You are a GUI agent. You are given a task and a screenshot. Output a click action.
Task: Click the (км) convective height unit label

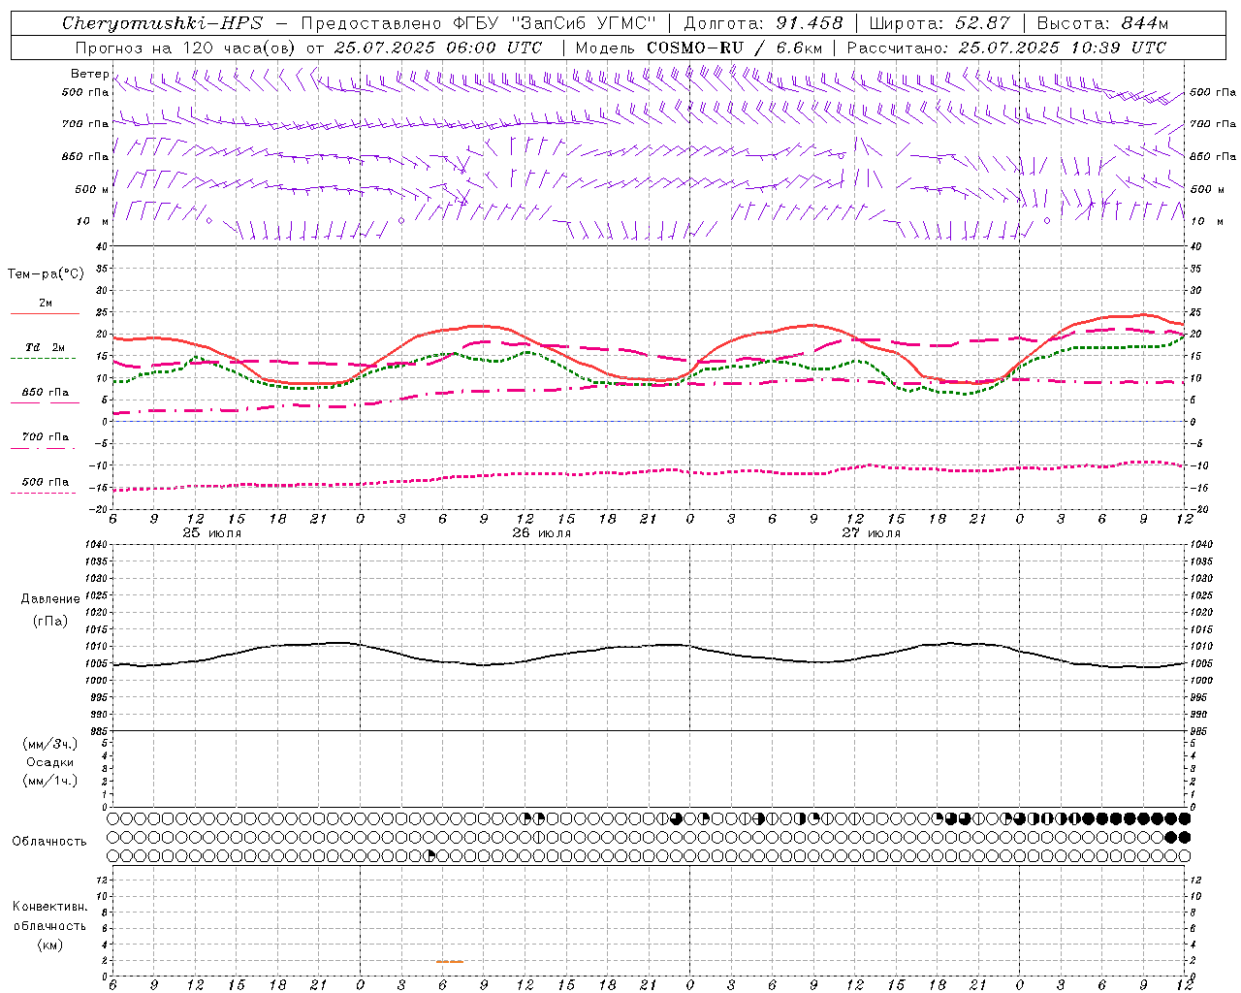pyautogui.click(x=49, y=944)
